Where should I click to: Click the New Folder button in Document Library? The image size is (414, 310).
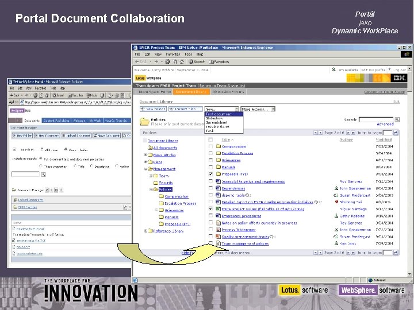(x=153, y=109)
